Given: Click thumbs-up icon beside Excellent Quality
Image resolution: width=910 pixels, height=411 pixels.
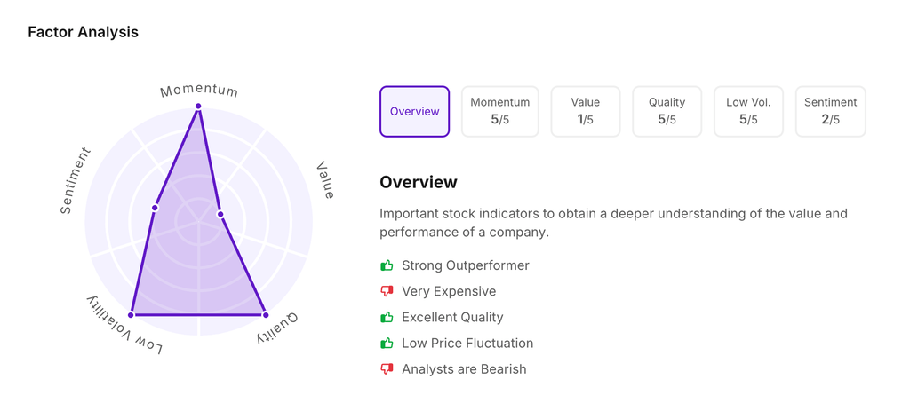Looking at the screenshot, I should click(x=387, y=317).
